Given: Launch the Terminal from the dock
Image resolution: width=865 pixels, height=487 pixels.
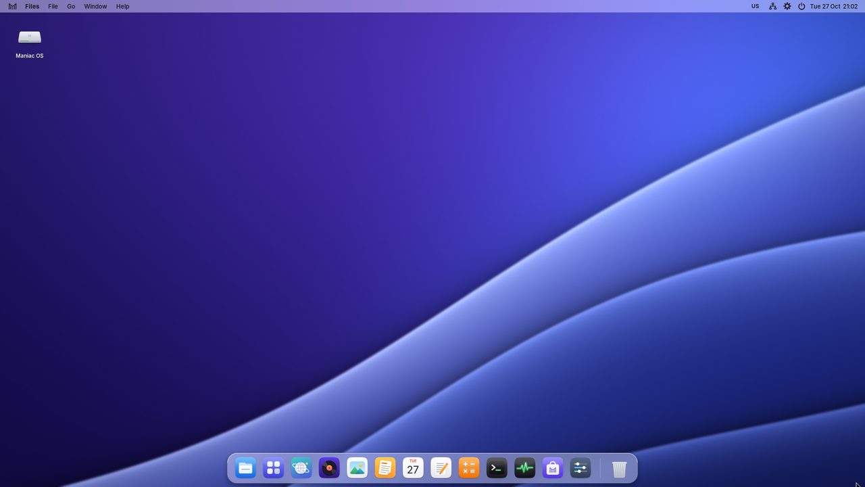Looking at the screenshot, I should point(497,468).
